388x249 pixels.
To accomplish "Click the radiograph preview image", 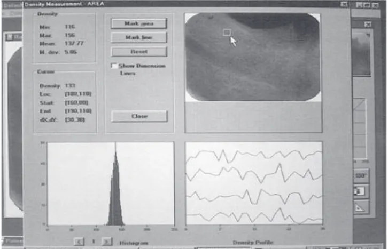I will point(253,57).
